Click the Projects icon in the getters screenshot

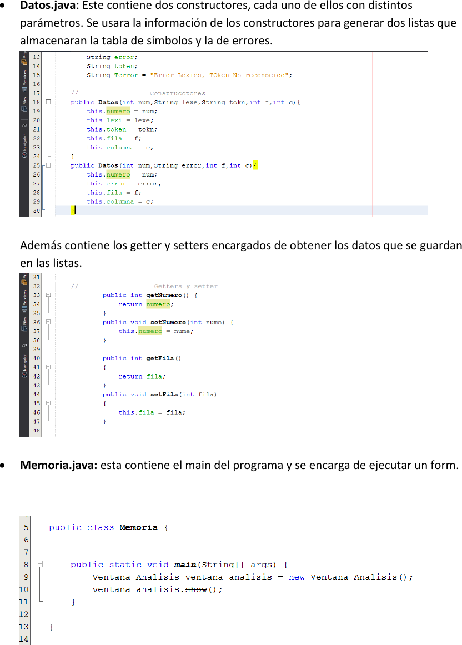click(x=24, y=282)
